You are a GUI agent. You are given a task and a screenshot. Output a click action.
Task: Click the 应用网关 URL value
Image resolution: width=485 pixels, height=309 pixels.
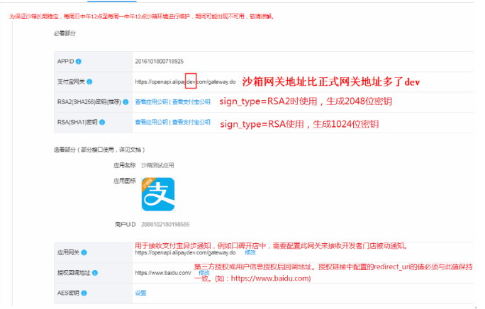[x=185, y=253]
